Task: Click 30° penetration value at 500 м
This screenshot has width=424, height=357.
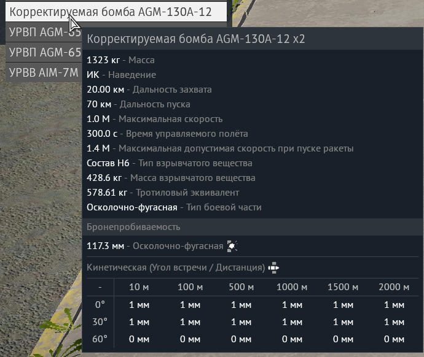Action: click(x=241, y=322)
